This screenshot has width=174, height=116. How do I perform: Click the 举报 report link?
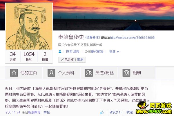47,112
